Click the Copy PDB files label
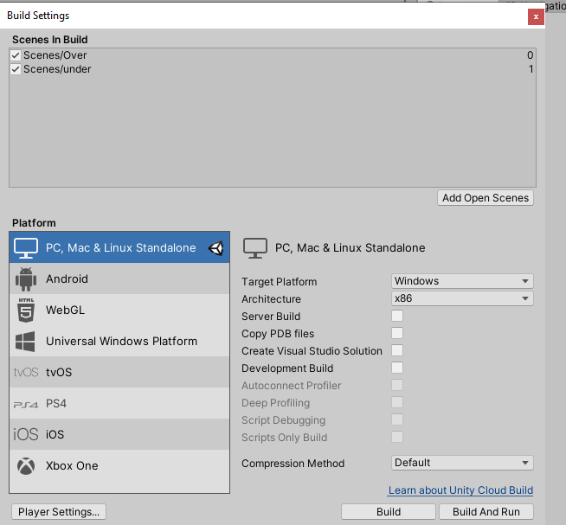The image size is (566, 525). tap(278, 334)
